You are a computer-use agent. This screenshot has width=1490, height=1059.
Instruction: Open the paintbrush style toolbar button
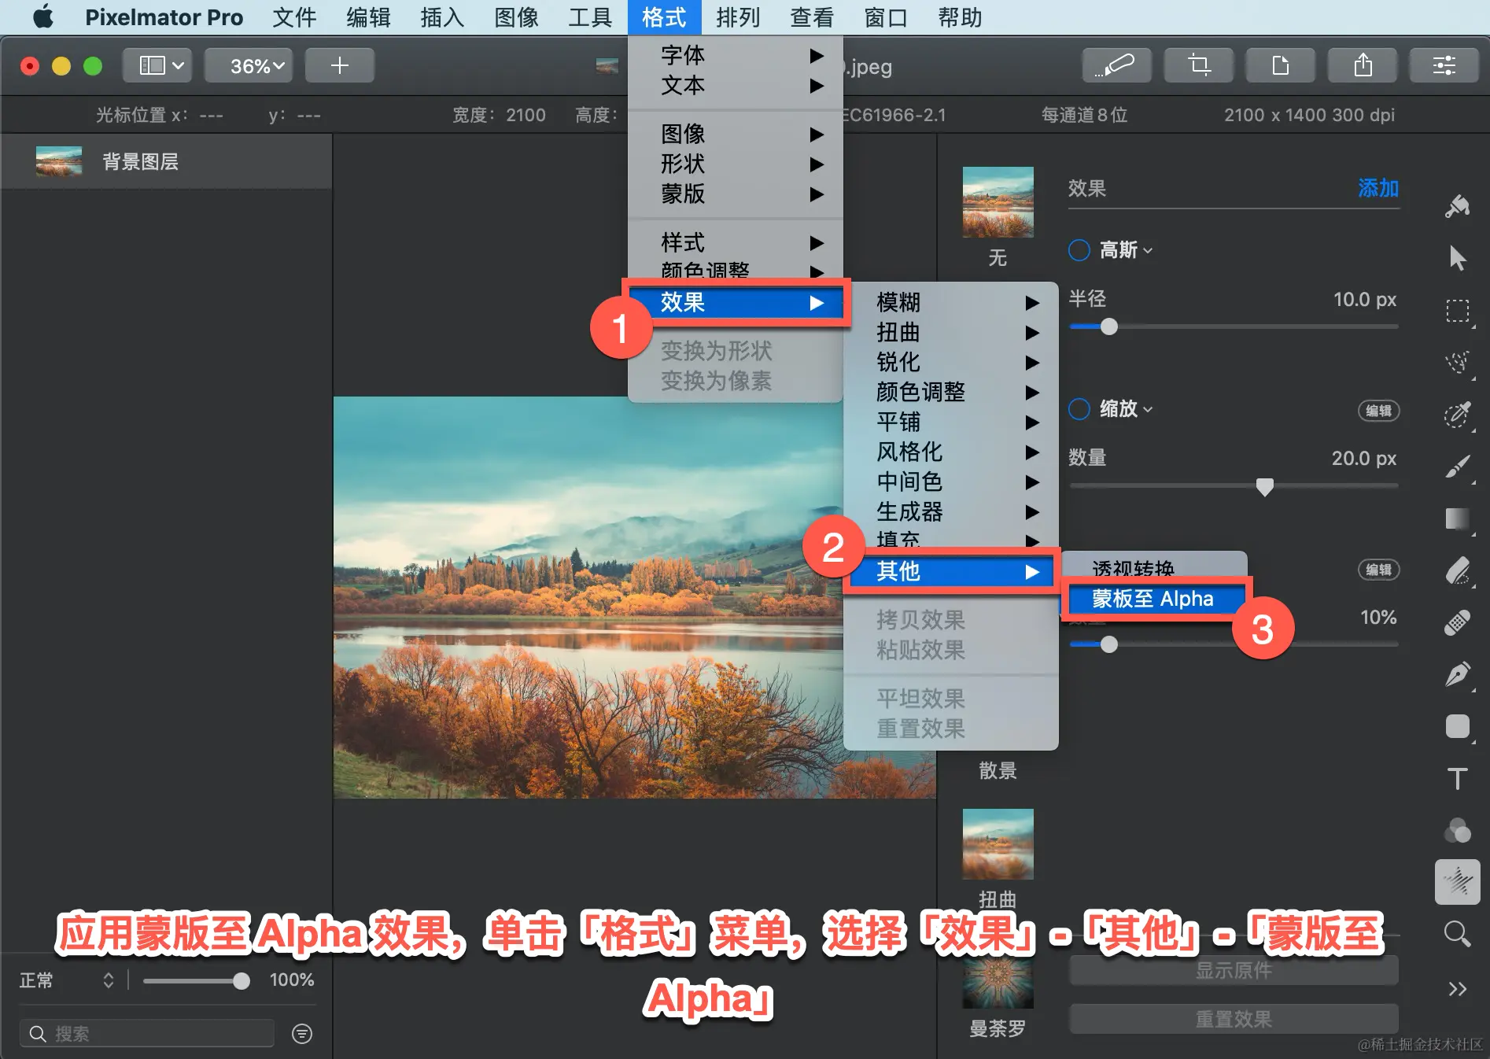1116,65
